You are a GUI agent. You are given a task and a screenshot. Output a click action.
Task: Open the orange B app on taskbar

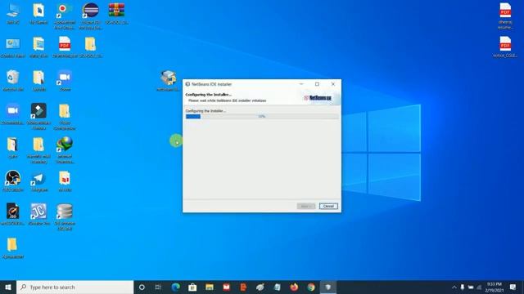(243, 287)
